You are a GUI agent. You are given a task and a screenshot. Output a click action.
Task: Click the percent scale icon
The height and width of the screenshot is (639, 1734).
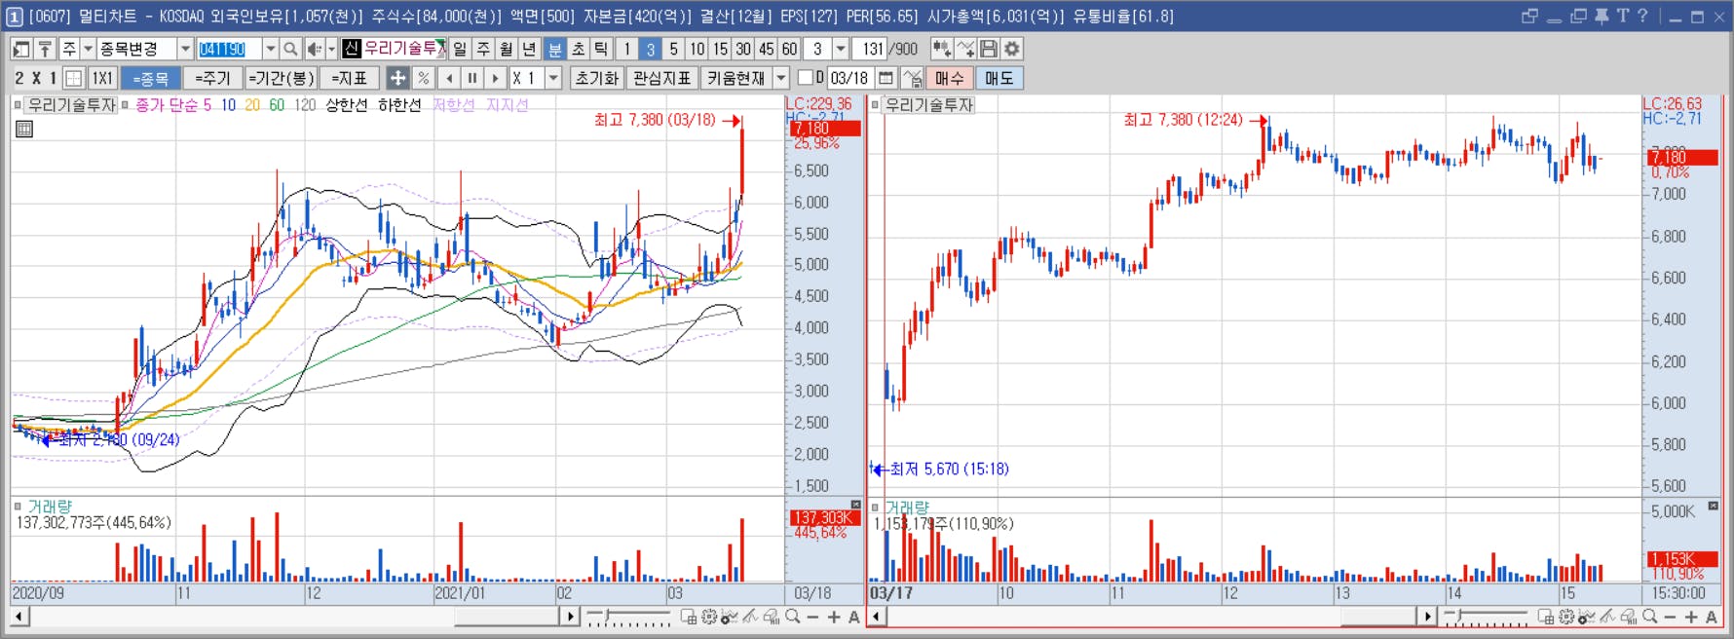(424, 78)
